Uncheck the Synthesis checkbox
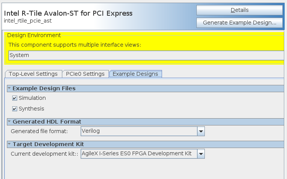This screenshot has height=179, width=287. click(x=15, y=109)
